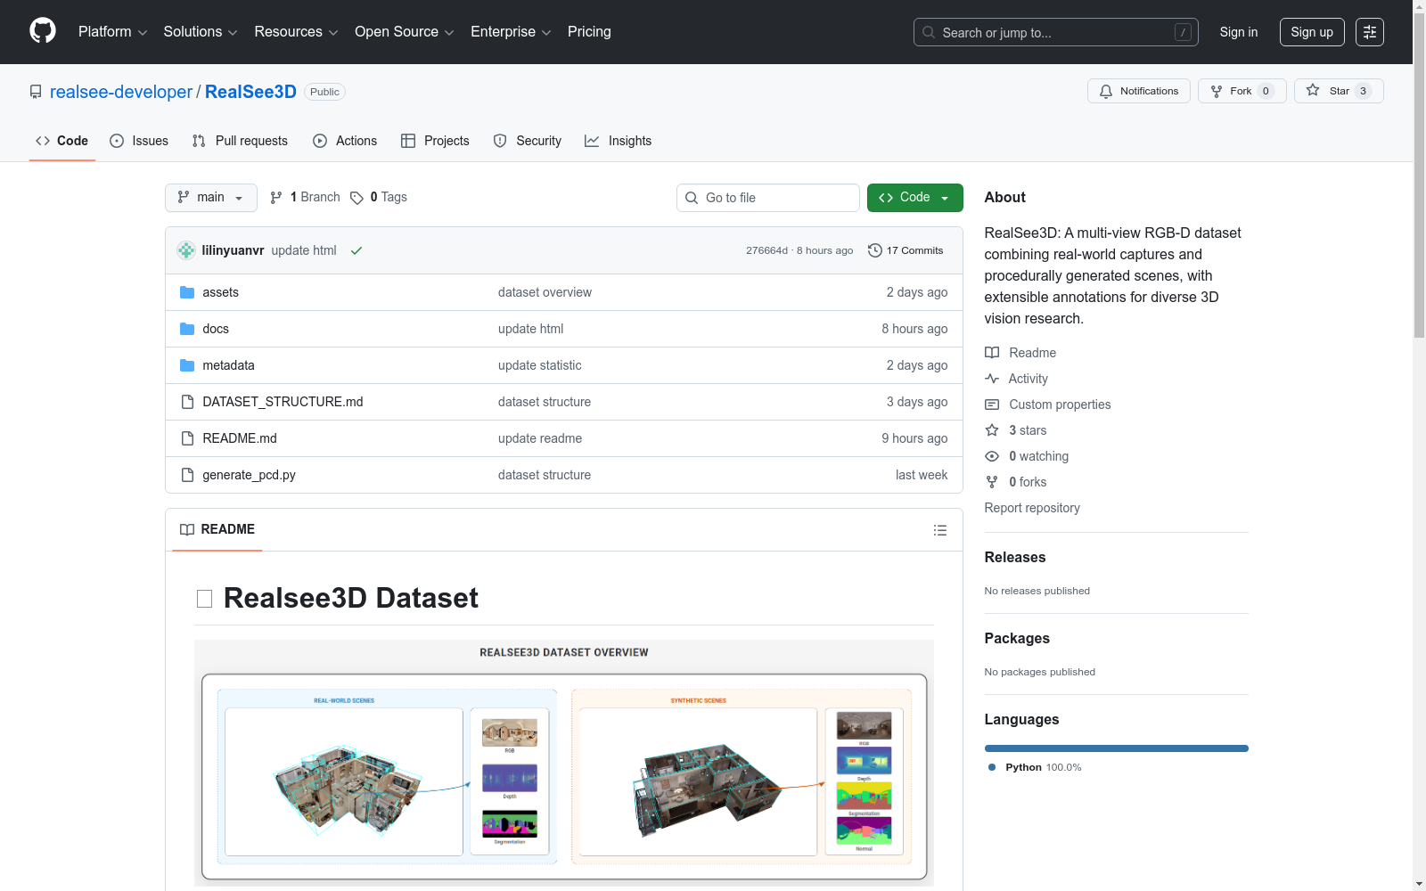Click the Star icon
Image resolution: width=1426 pixels, height=891 pixels.
[1313, 90]
